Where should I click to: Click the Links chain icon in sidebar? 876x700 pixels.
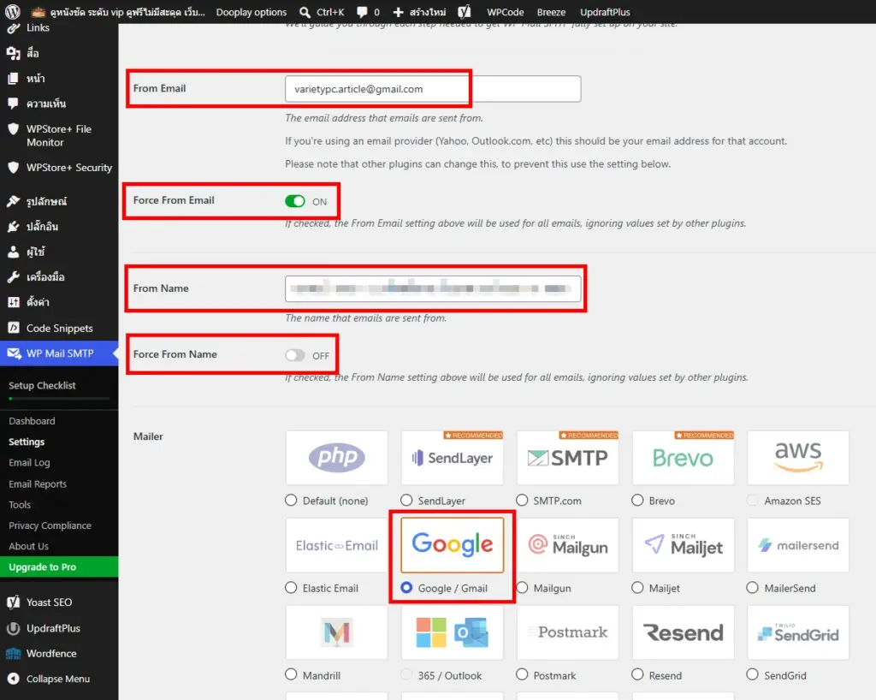point(14,28)
